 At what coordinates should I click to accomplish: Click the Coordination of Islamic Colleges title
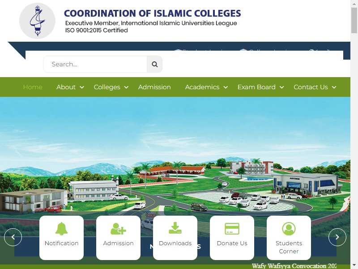[x=152, y=13]
